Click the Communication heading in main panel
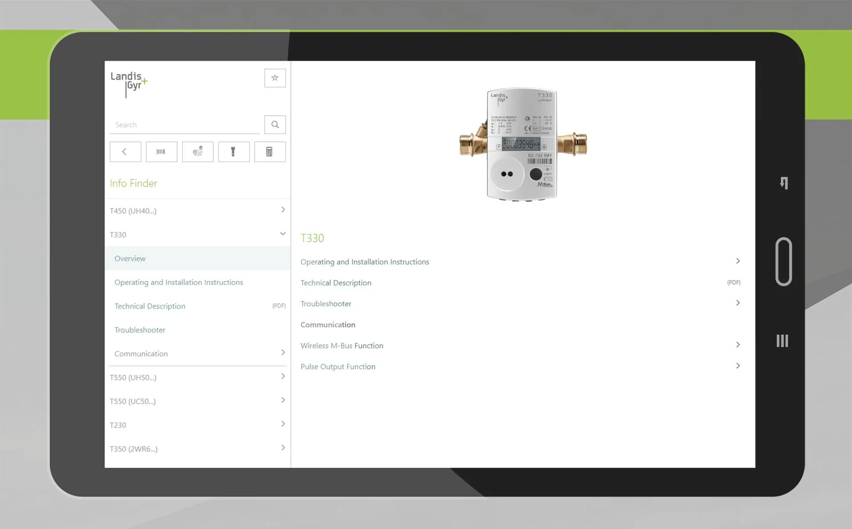Image resolution: width=852 pixels, height=529 pixels. tap(328, 325)
